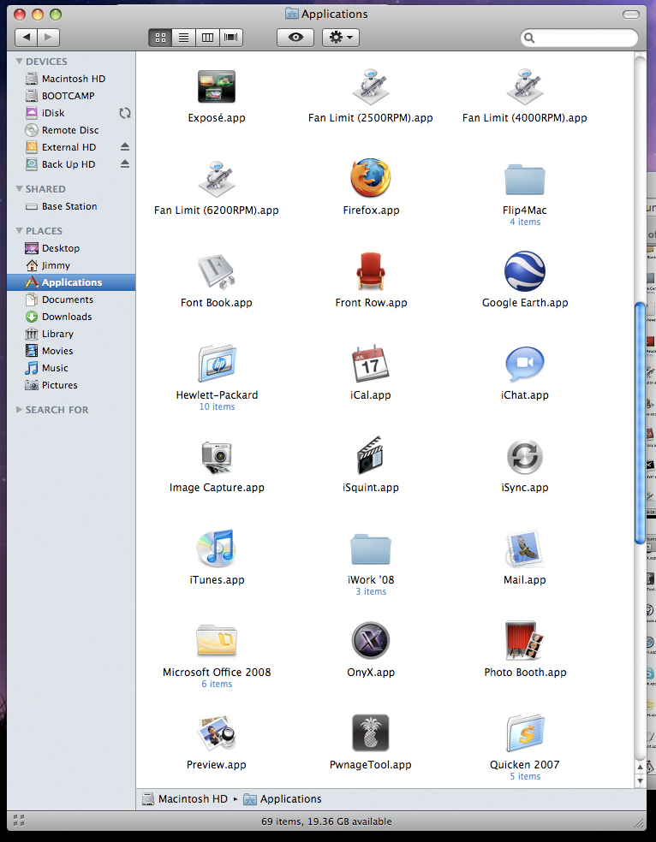
Task: Click the OnyX.app icon
Action: pos(371,641)
